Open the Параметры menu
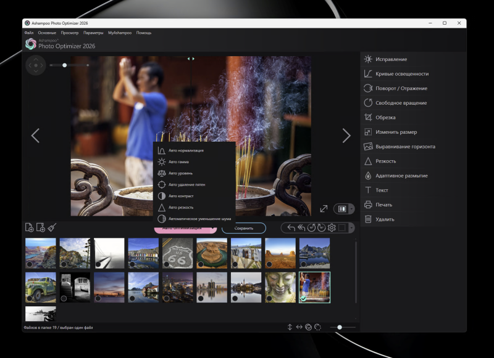The image size is (494, 358). pyautogui.click(x=93, y=33)
